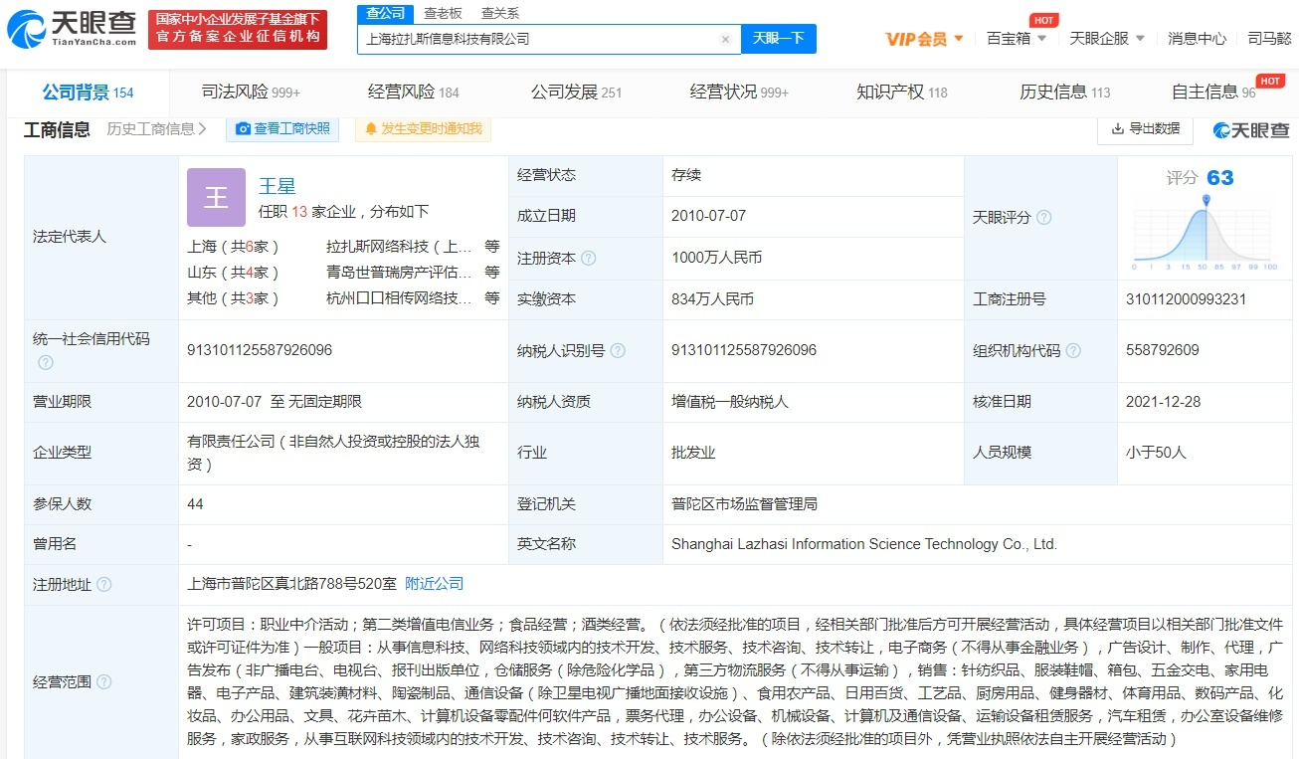Click the 批发业 industry value
Viewport: 1299px width, 759px height.
click(x=693, y=452)
